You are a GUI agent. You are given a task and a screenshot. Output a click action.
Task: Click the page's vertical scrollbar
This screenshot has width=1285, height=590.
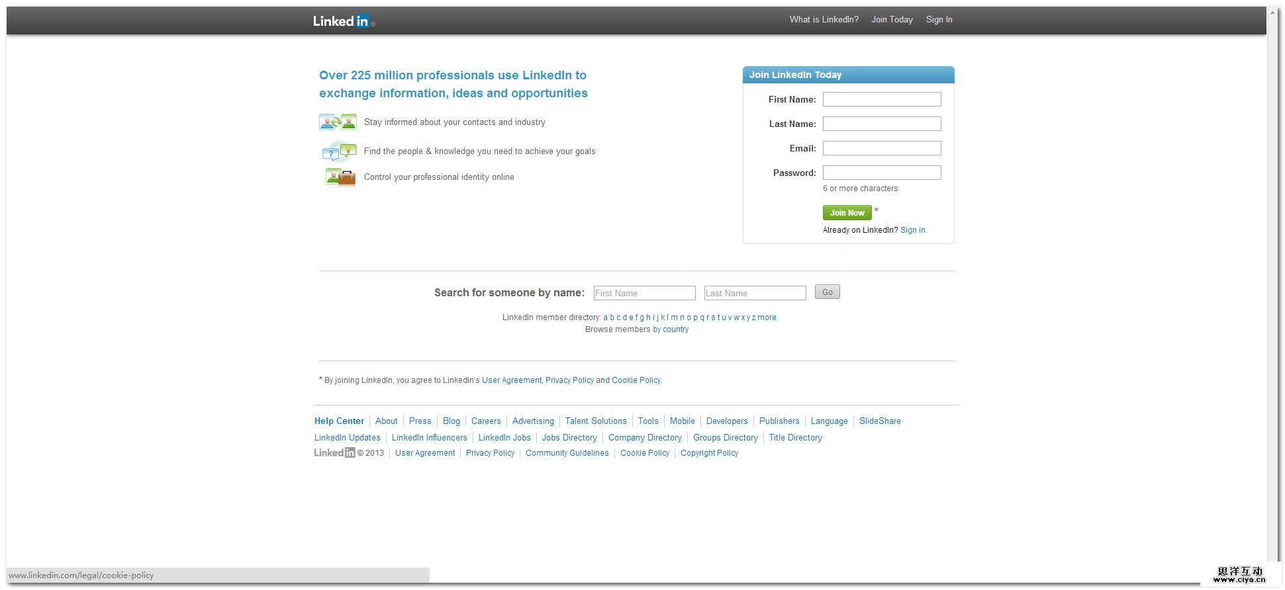tap(1273, 284)
